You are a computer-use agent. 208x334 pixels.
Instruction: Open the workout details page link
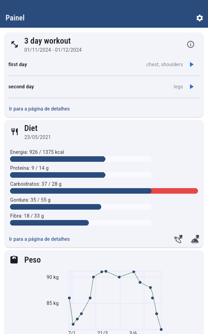39,109
